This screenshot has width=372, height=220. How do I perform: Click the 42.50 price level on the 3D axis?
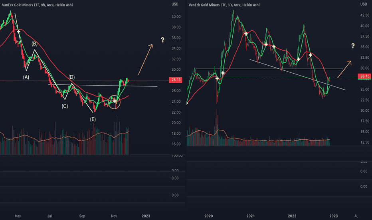[365, 15]
